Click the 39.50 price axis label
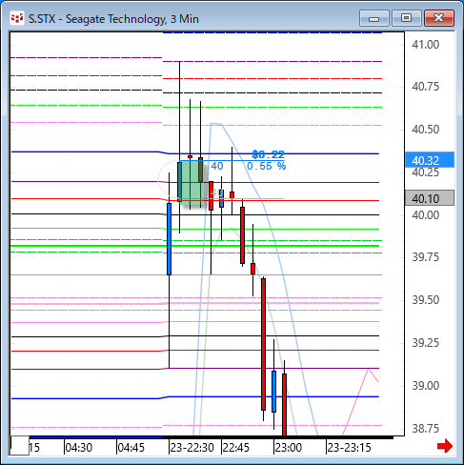 pyautogui.click(x=426, y=300)
